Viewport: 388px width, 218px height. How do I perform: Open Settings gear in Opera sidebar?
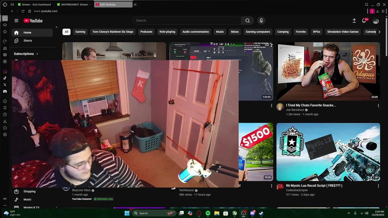pyautogui.click(x=5, y=134)
